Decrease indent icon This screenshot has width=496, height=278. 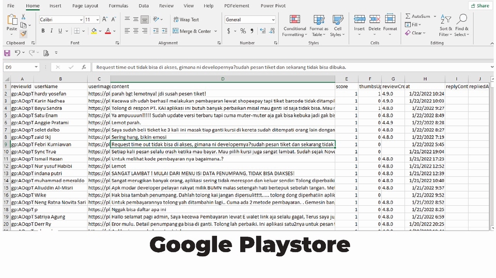coord(156,31)
